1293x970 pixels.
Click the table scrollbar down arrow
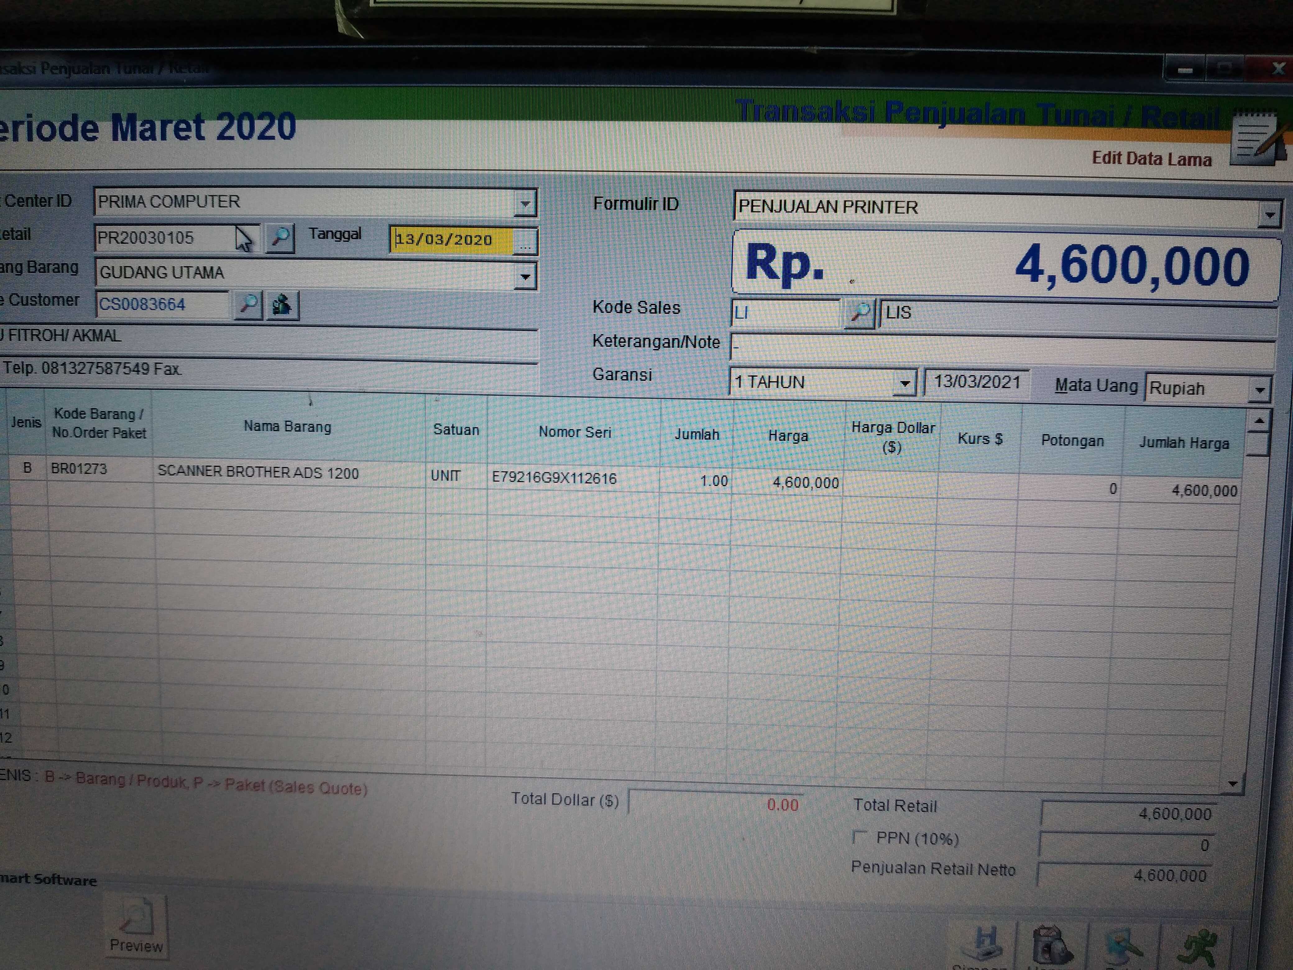pos(1233,783)
